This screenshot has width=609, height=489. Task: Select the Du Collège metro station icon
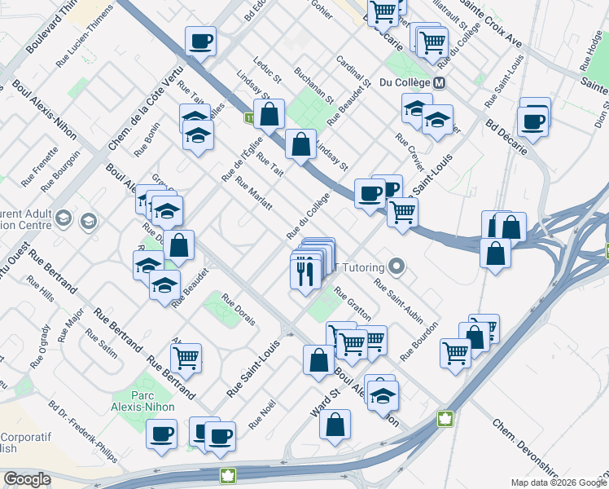[440, 83]
